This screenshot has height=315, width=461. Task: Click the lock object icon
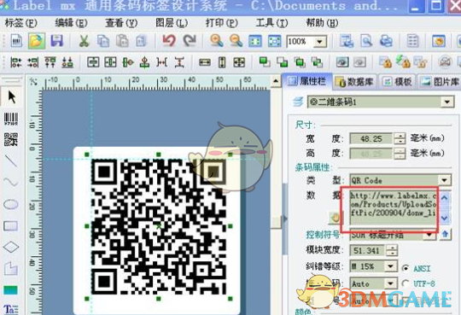[385, 62]
